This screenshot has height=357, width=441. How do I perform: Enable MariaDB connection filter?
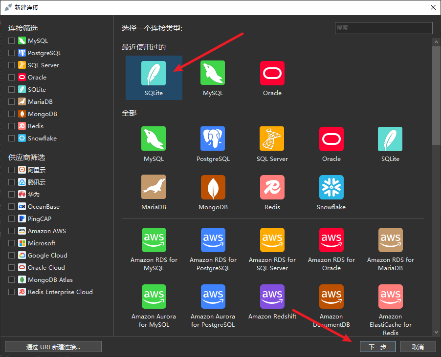click(x=12, y=101)
